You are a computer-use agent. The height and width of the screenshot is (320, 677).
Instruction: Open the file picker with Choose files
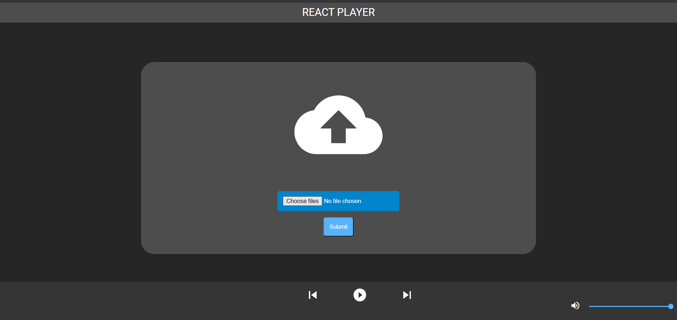pyautogui.click(x=302, y=201)
